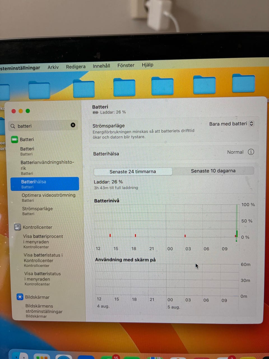
Task: Open the Redigera menu
Action: click(76, 67)
